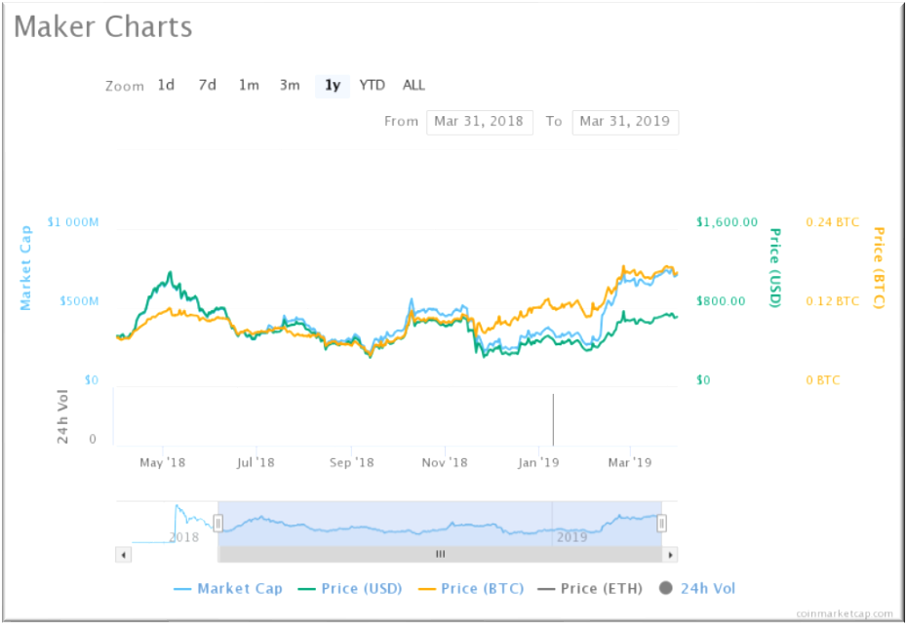This screenshot has width=907, height=625.
Task: Click the Maker Charts heading
Action: pyautogui.click(x=103, y=27)
